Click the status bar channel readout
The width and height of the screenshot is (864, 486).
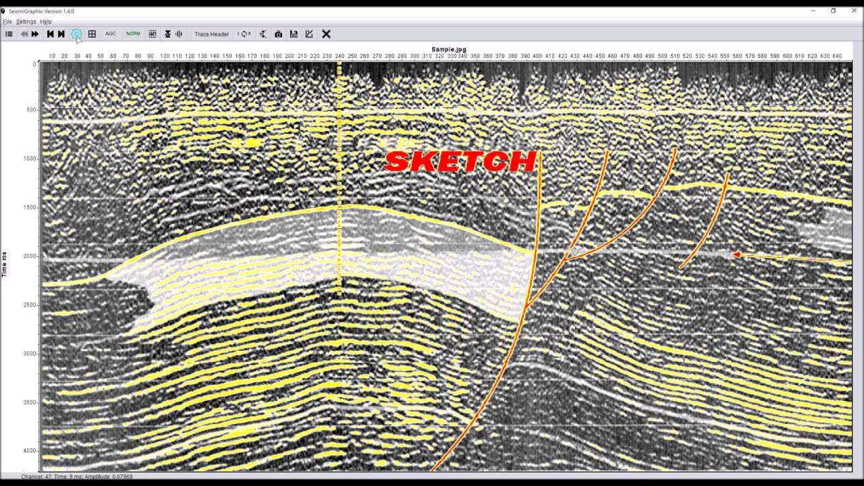[76, 477]
